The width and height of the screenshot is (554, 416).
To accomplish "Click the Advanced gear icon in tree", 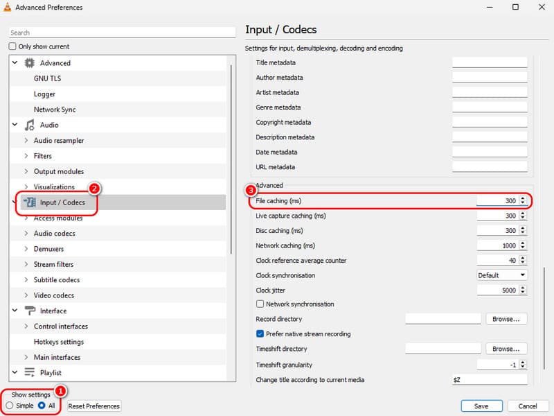I will tap(29, 63).
